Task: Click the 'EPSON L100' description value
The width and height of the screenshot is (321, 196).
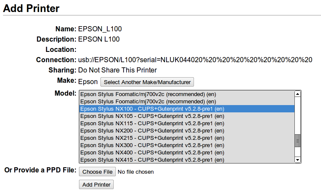Action: (99, 39)
